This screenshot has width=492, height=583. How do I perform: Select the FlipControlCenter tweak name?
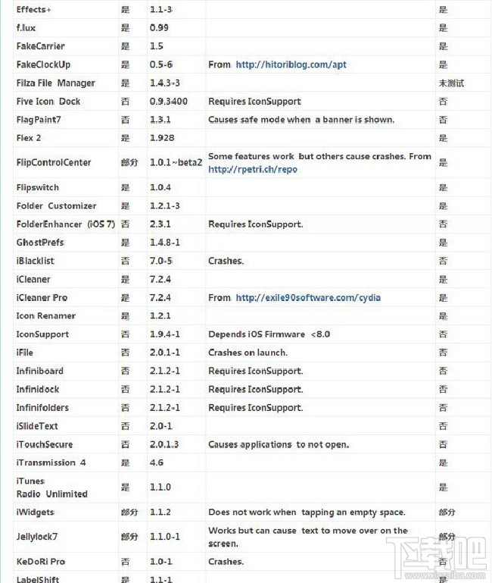[x=53, y=163]
